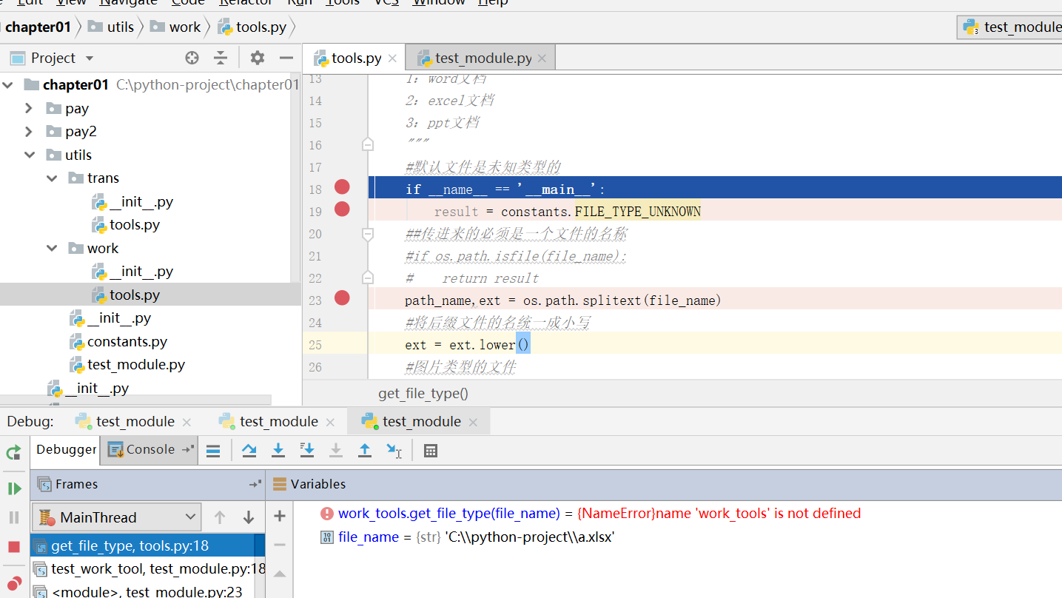Click get_file_type() editor breadcrumb
Image resolution: width=1062 pixels, height=598 pixels.
423,394
